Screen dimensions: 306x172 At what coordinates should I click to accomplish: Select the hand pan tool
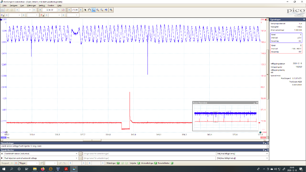coord(89,10)
